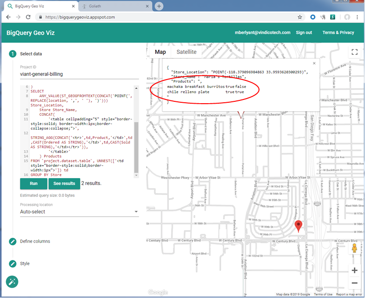Open the blue circle browser extension
Viewport: 365px width, 298px height.
click(x=312, y=17)
